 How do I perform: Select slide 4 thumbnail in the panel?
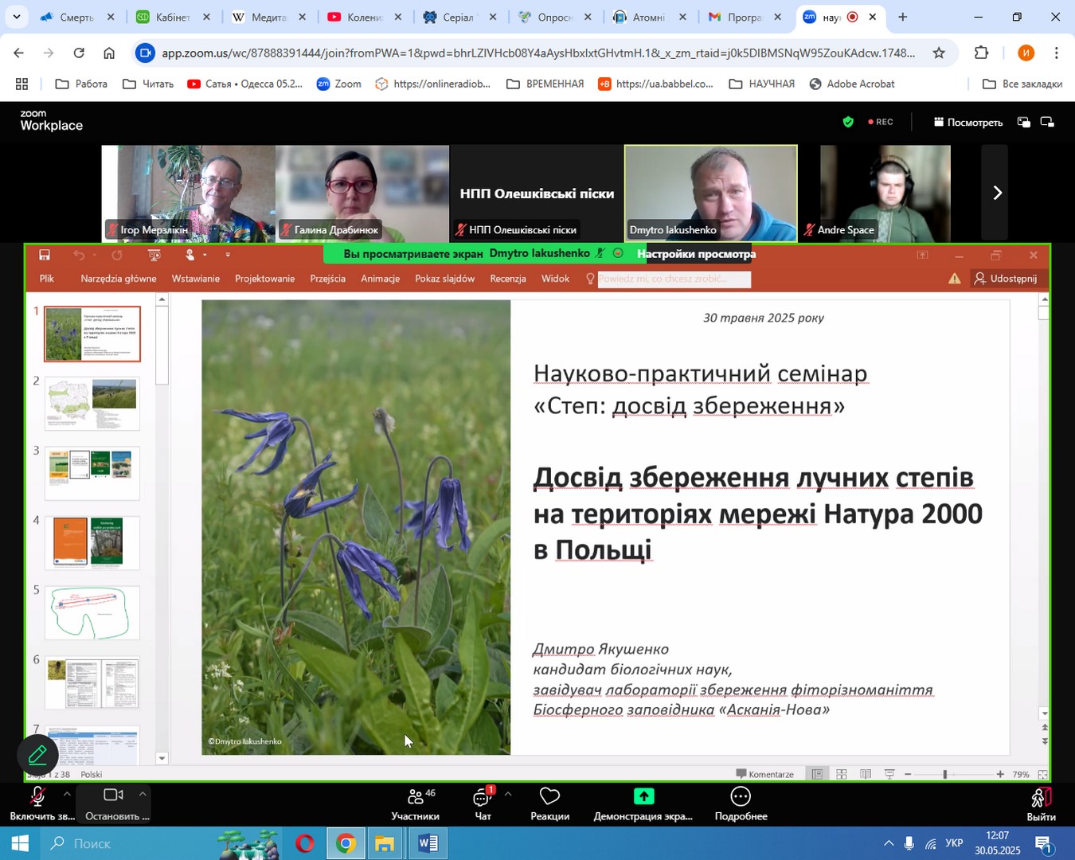point(92,543)
